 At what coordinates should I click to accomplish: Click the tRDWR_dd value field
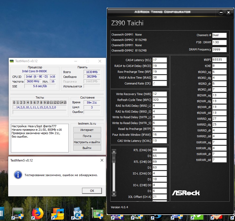(x=219, y=113)
